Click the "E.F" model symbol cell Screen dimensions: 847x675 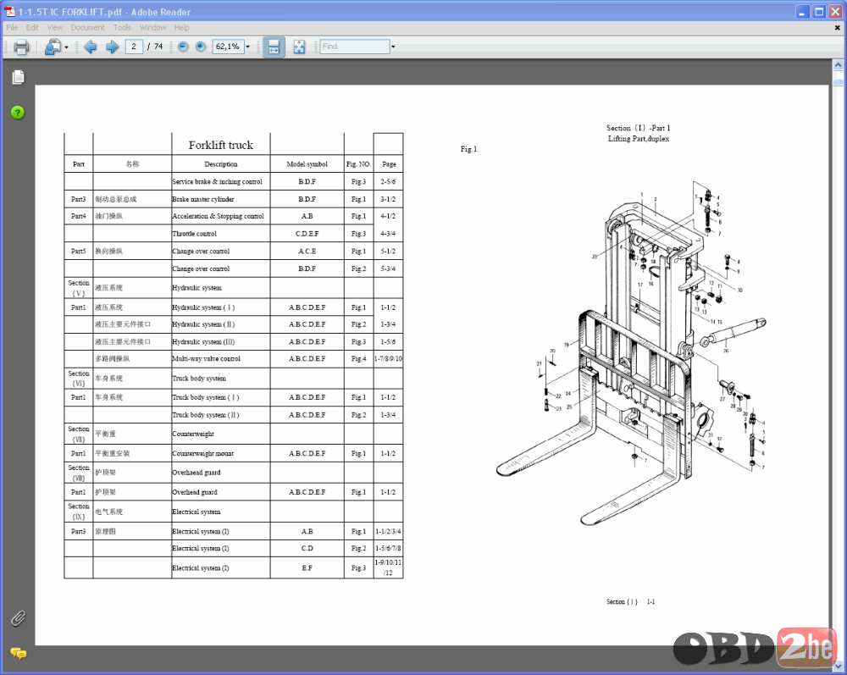307,568
